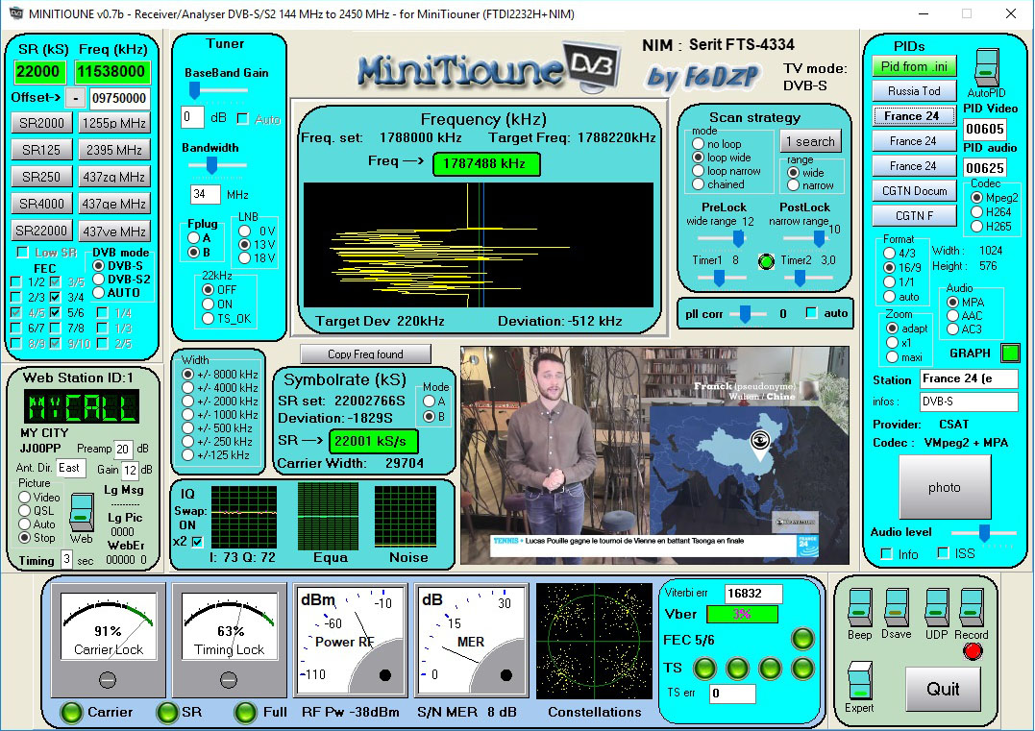Click the FEC 5/6 status LED
The image size is (1035, 731).
tap(802, 640)
